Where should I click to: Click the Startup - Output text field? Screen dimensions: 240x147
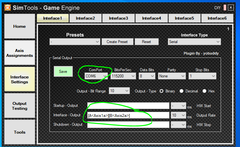tap(128, 106)
